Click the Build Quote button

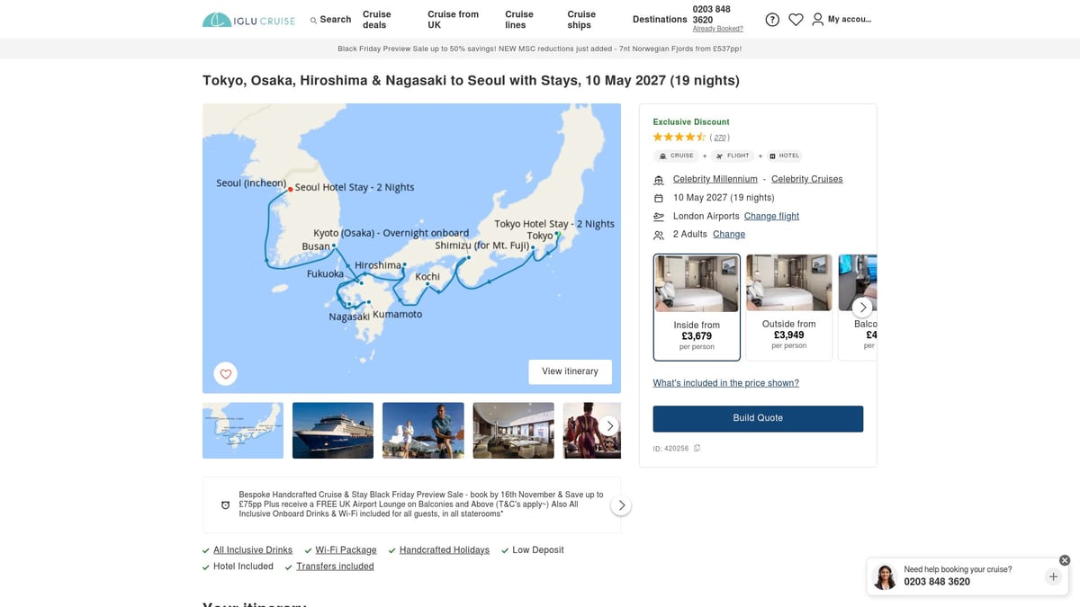click(758, 418)
